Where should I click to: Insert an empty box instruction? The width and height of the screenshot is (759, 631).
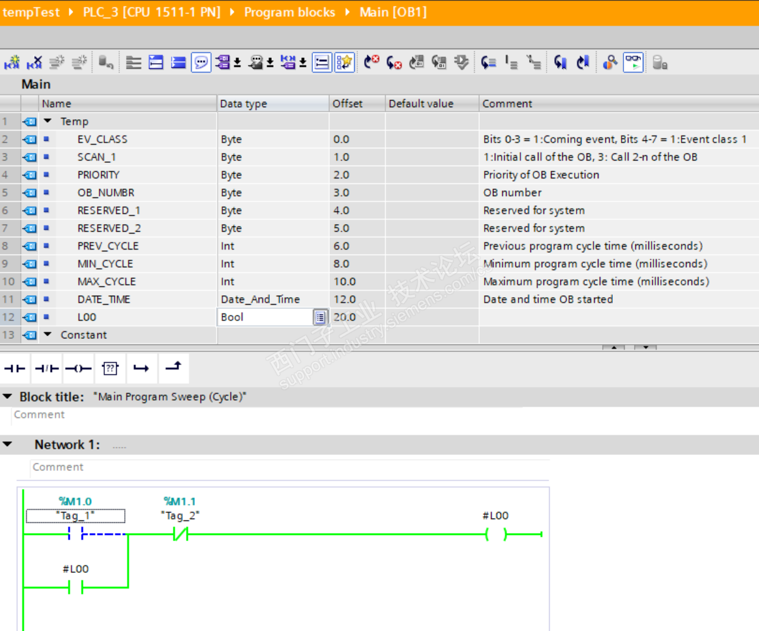click(110, 368)
